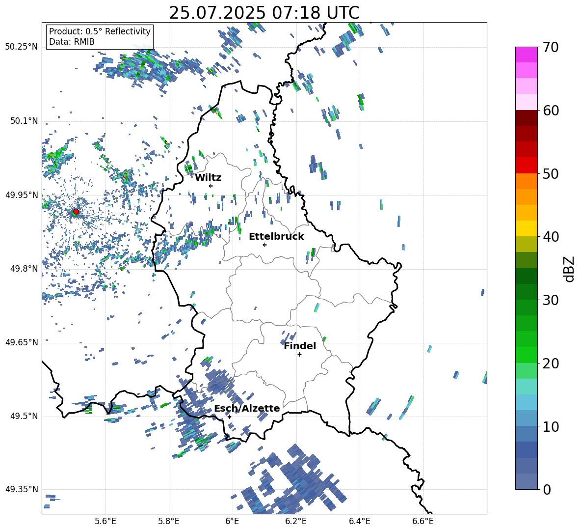Click the 49.8°N latitude label

(25, 269)
